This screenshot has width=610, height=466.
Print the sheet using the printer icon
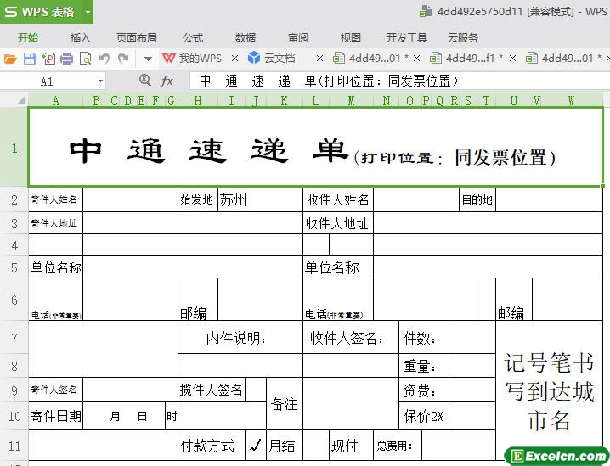pyautogui.click(x=66, y=59)
